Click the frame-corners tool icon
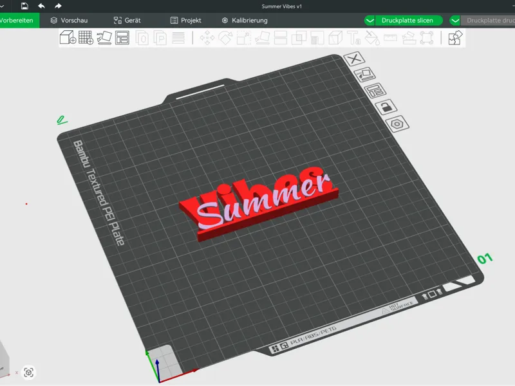Screen dimensions: 515x386 point(427,38)
